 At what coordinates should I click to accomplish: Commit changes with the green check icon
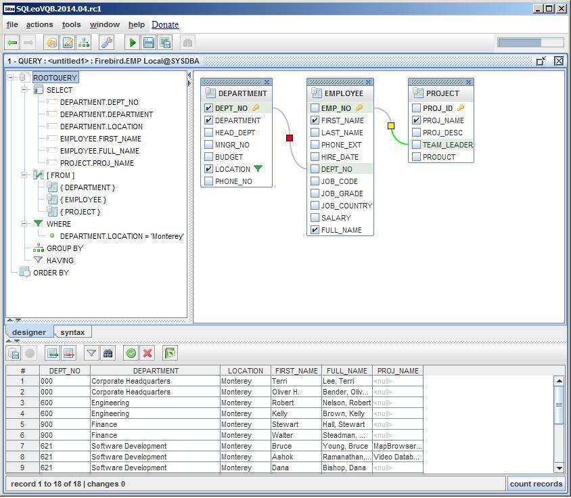click(x=130, y=353)
